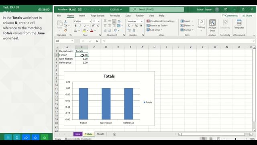Toggle AutoSave switch
This screenshot has width=257, height=145.
tap(72, 9)
